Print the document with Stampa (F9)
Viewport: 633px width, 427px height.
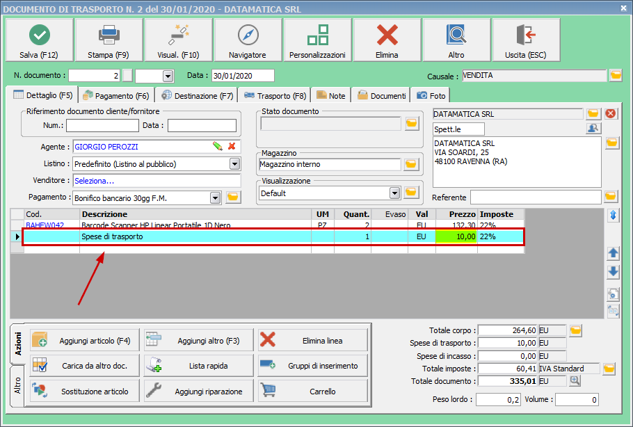tap(109, 40)
